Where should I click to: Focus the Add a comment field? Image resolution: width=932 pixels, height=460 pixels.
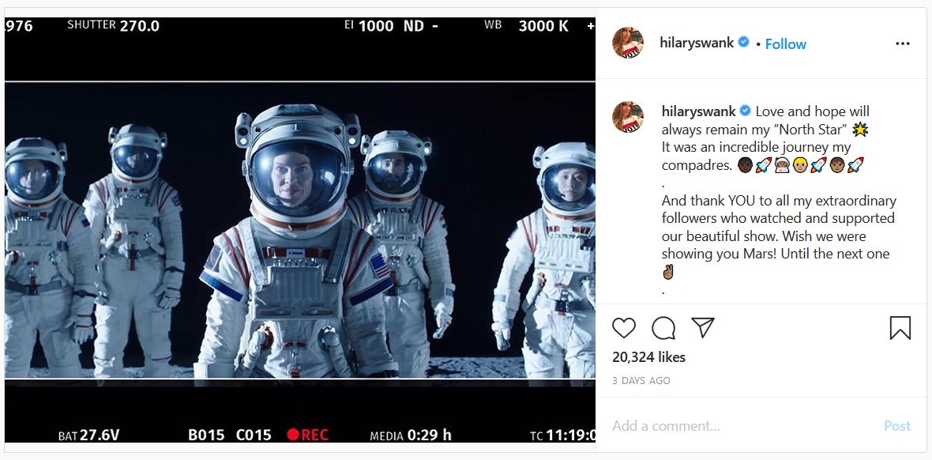pyautogui.click(x=743, y=426)
